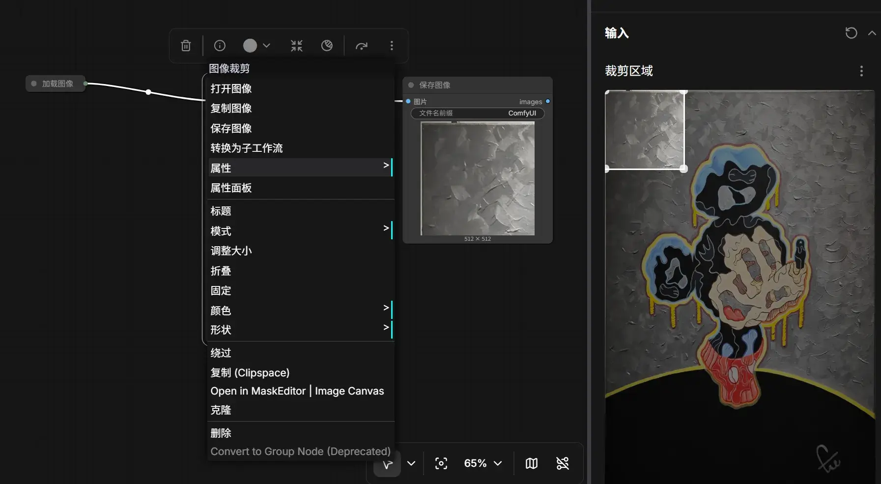The image size is (881, 484).
Task: Click the bypass node icon in toolbar
Action: pyautogui.click(x=327, y=46)
